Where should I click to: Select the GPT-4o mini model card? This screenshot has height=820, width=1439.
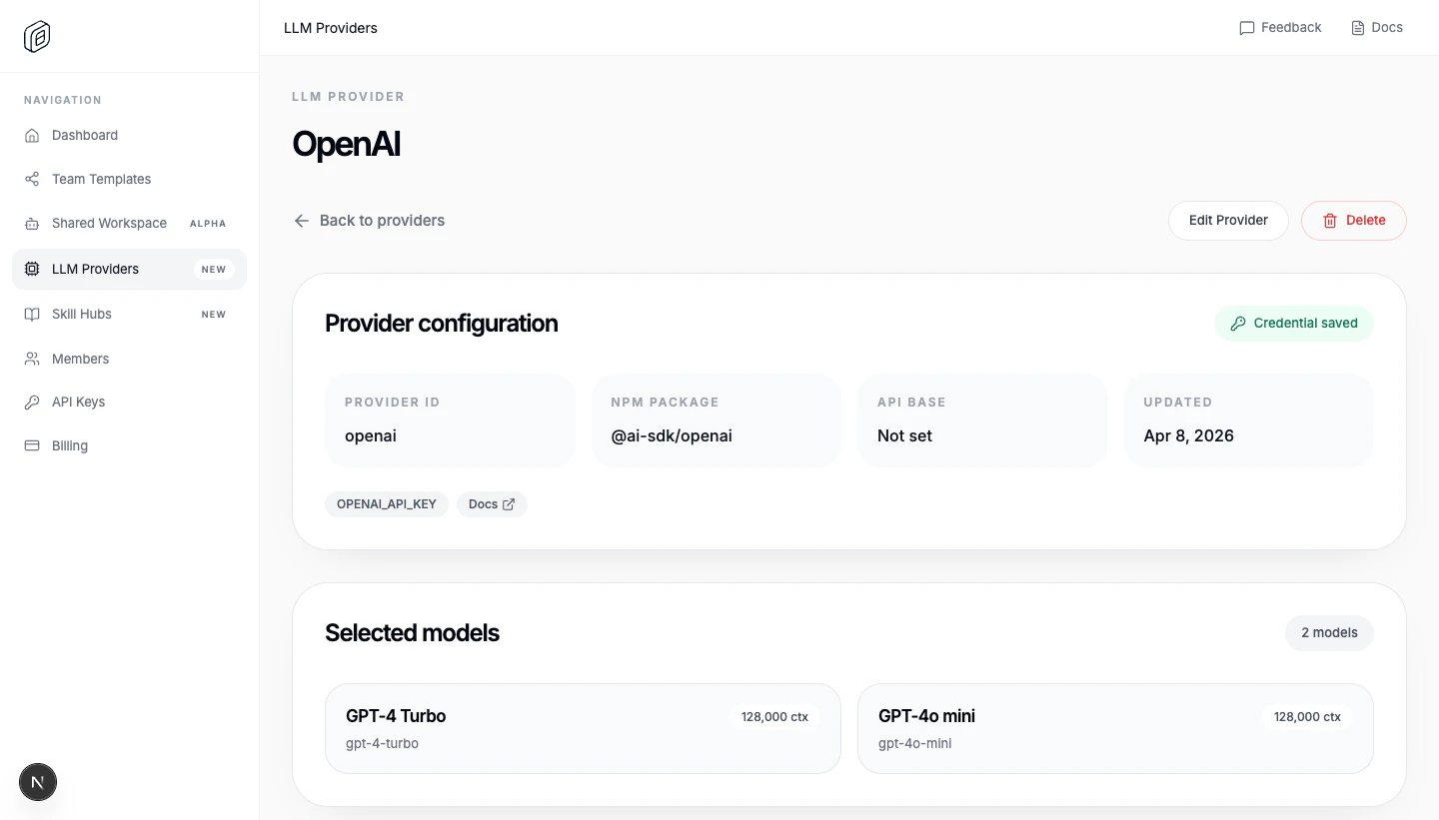[1115, 728]
